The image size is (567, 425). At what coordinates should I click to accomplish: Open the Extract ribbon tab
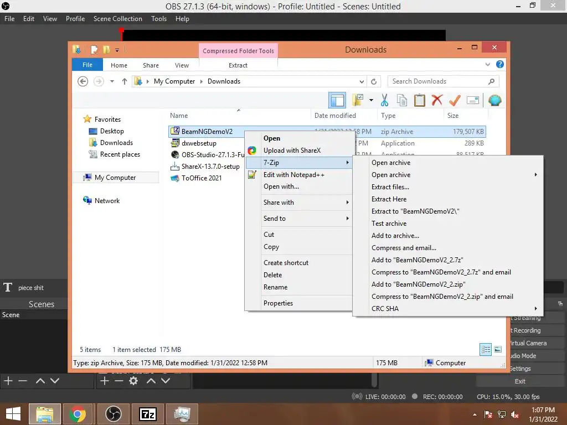[238, 65]
